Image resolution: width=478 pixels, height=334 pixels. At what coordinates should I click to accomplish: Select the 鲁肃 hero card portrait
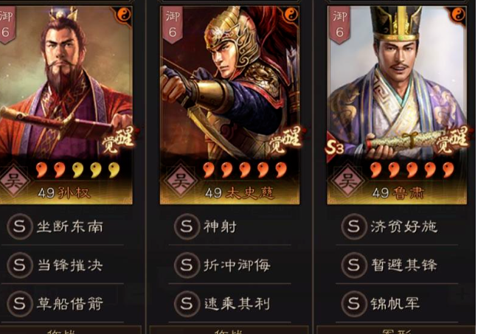[x=397, y=105]
